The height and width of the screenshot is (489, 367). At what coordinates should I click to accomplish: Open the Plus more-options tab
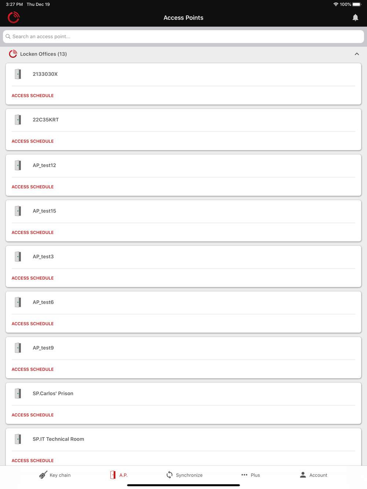(250, 475)
